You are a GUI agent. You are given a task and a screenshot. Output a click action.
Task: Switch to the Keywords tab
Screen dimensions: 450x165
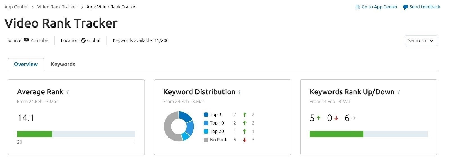[63, 64]
